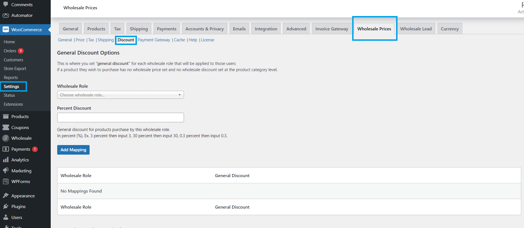
Task: Open Store Export in sidebar
Action: click(15, 69)
